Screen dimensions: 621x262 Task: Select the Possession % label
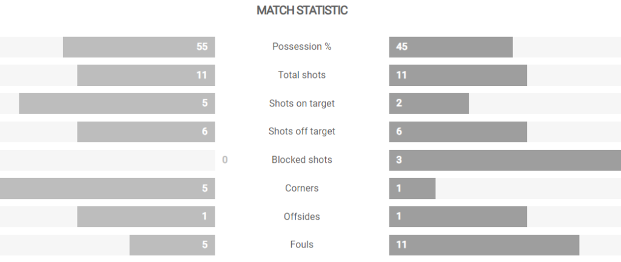[x=302, y=47]
